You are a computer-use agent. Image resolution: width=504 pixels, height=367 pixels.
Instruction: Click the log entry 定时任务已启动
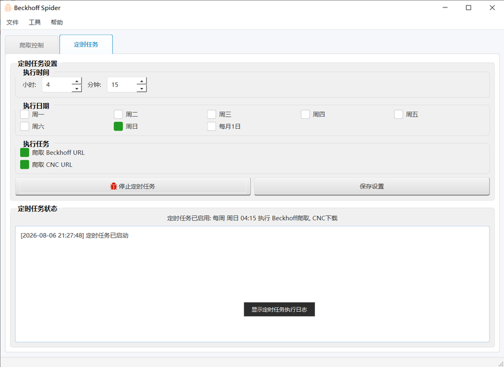(x=74, y=236)
